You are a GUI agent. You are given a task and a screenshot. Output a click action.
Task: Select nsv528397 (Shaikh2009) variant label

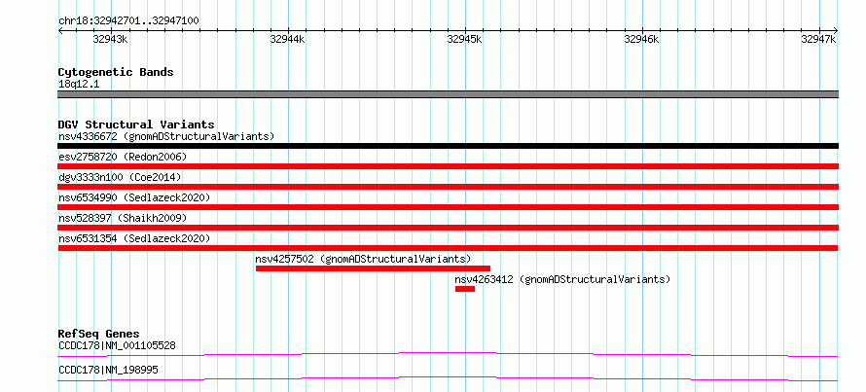(123, 218)
